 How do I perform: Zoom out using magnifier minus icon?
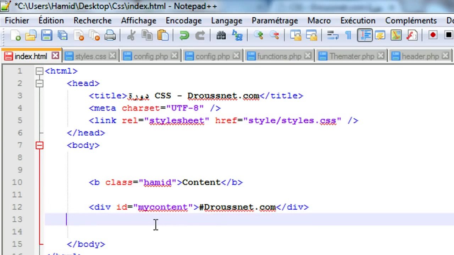coord(274,35)
